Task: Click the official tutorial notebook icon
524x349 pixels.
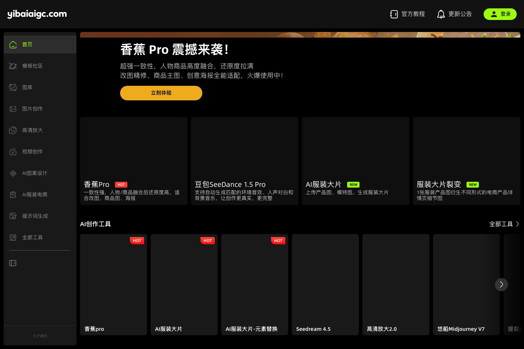Action: [x=394, y=14]
